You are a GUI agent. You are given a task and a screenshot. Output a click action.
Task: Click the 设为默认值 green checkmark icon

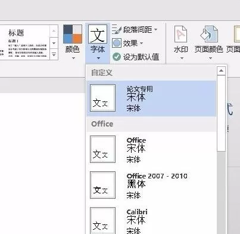[x=117, y=57]
